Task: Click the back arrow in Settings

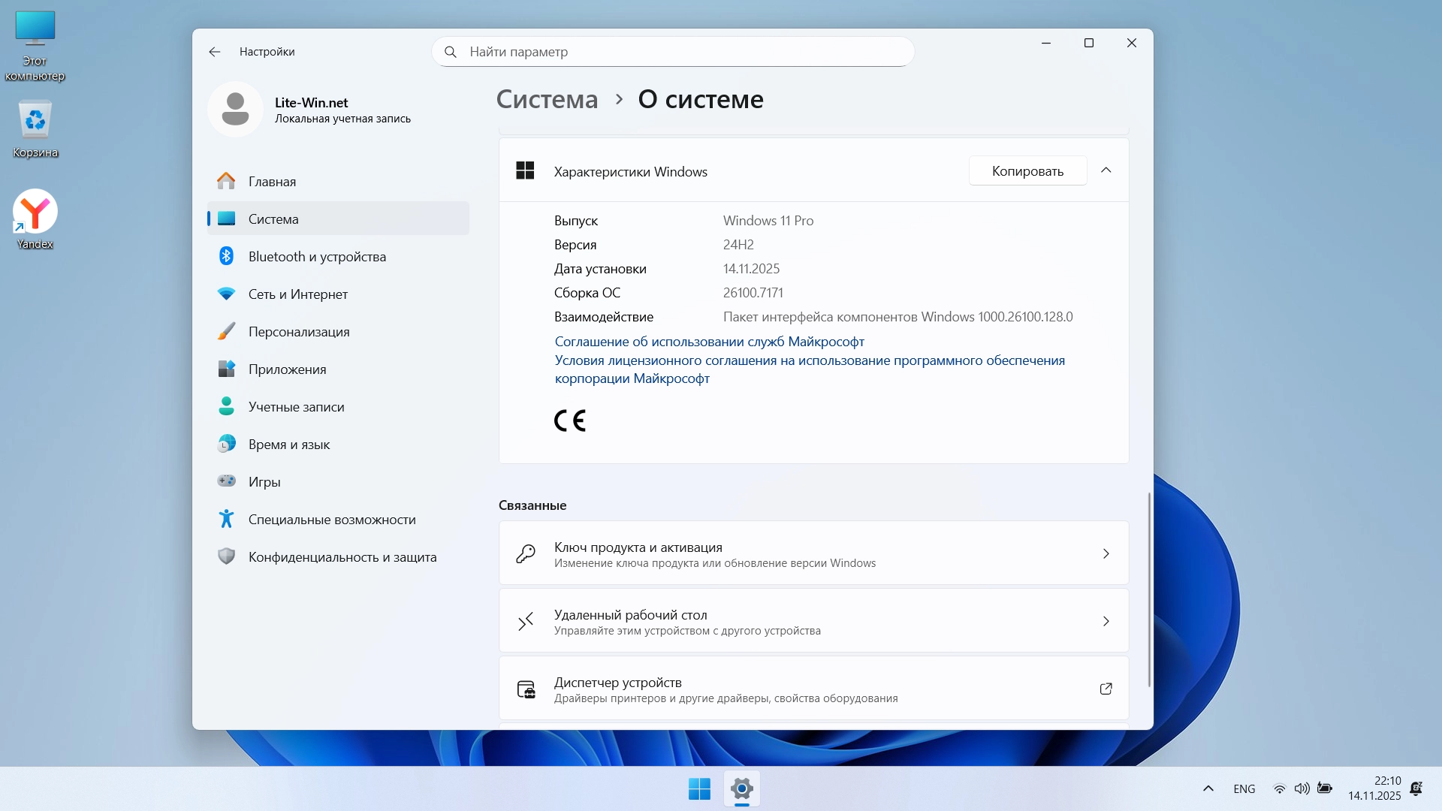Action: (x=215, y=52)
